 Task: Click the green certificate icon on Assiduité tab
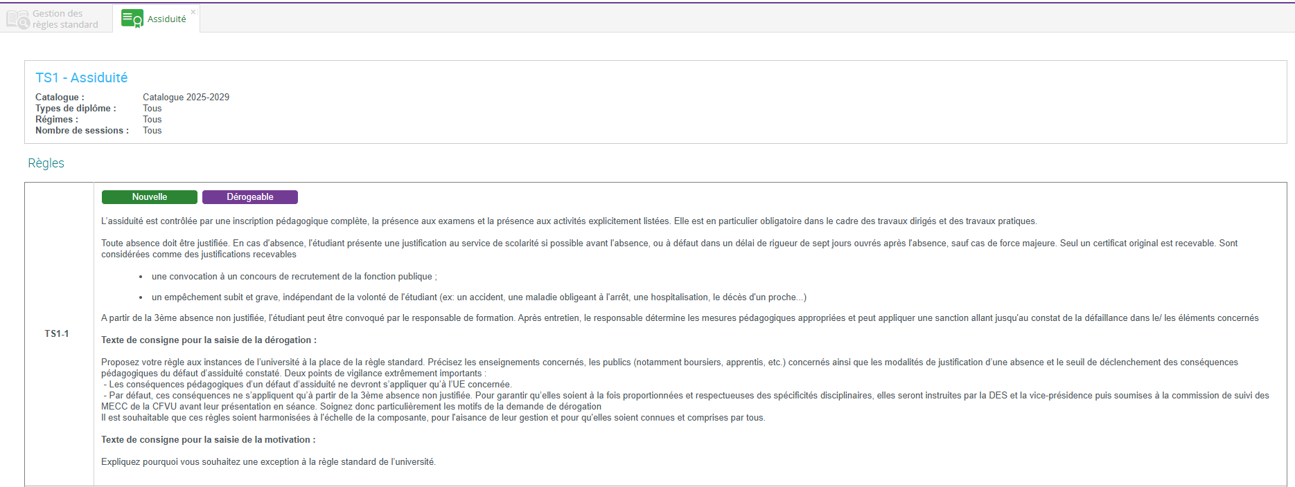tap(132, 19)
